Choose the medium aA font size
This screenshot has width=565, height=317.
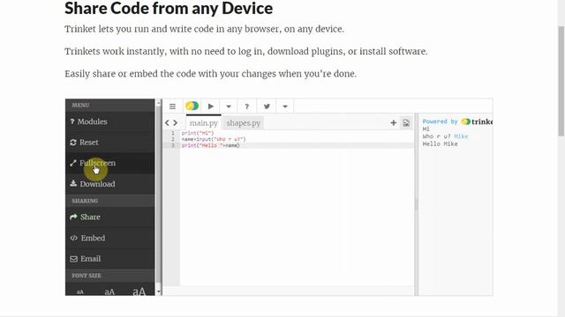click(x=109, y=291)
